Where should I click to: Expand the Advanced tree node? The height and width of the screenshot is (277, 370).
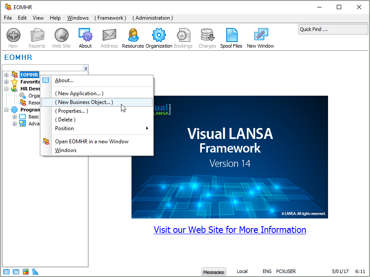click(x=14, y=124)
